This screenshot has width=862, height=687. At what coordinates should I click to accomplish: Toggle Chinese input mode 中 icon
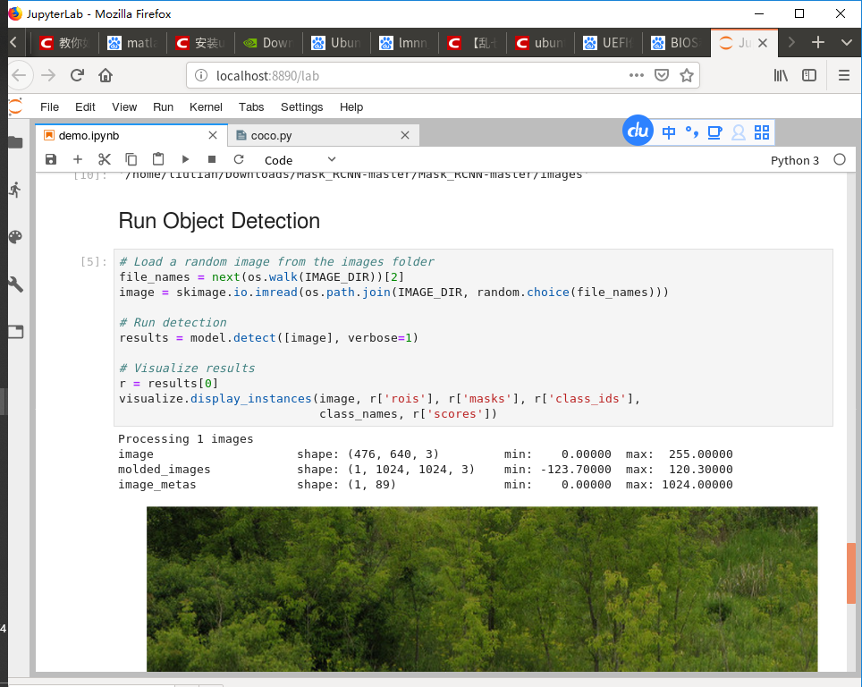[x=669, y=132]
